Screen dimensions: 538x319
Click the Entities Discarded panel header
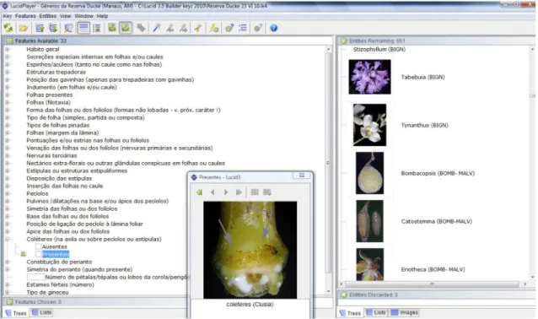437,295
